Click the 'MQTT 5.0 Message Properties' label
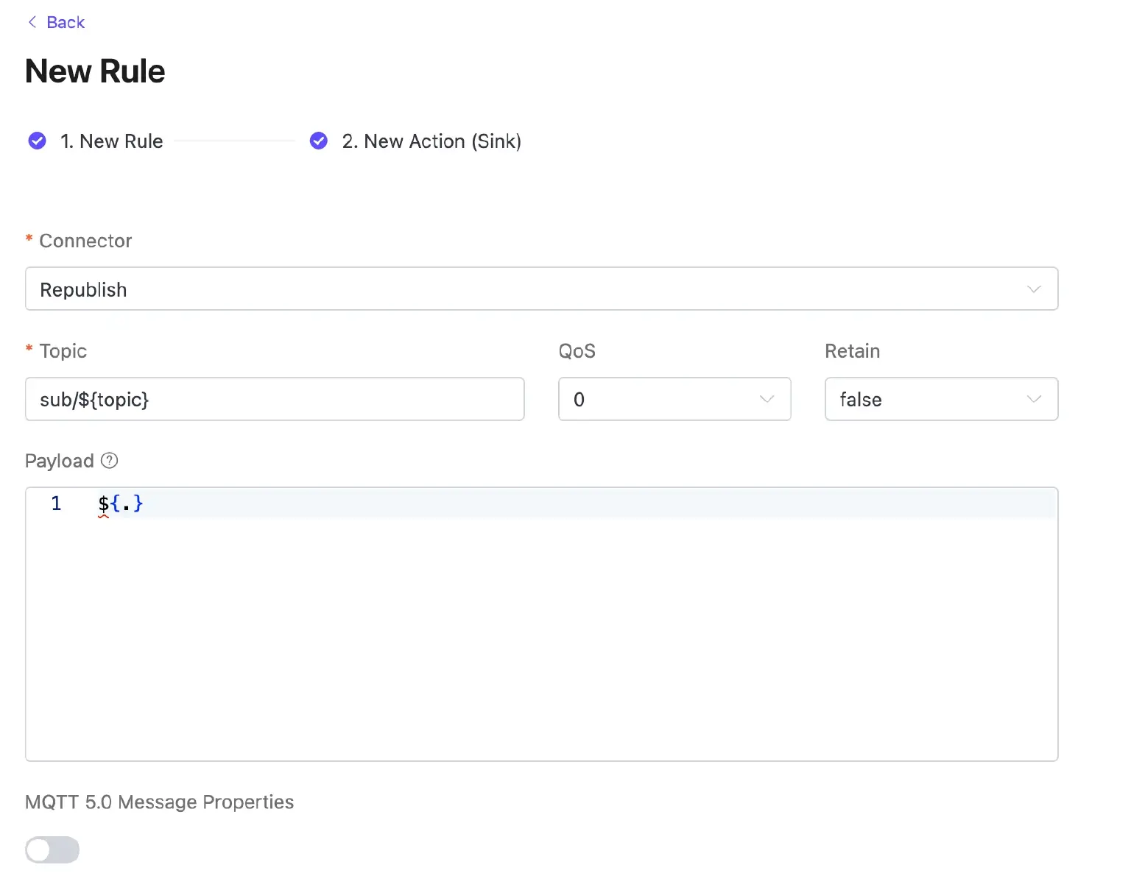This screenshot has width=1131, height=887. 159,802
